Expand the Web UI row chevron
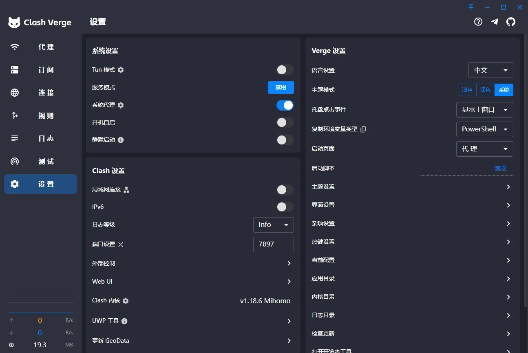Image resolution: width=528 pixels, height=353 pixels. (289, 282)
